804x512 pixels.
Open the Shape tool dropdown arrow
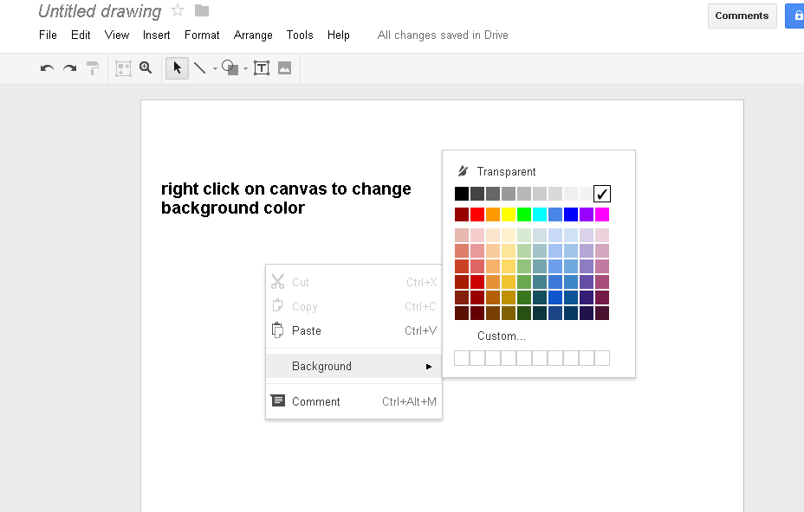point(245,69)
